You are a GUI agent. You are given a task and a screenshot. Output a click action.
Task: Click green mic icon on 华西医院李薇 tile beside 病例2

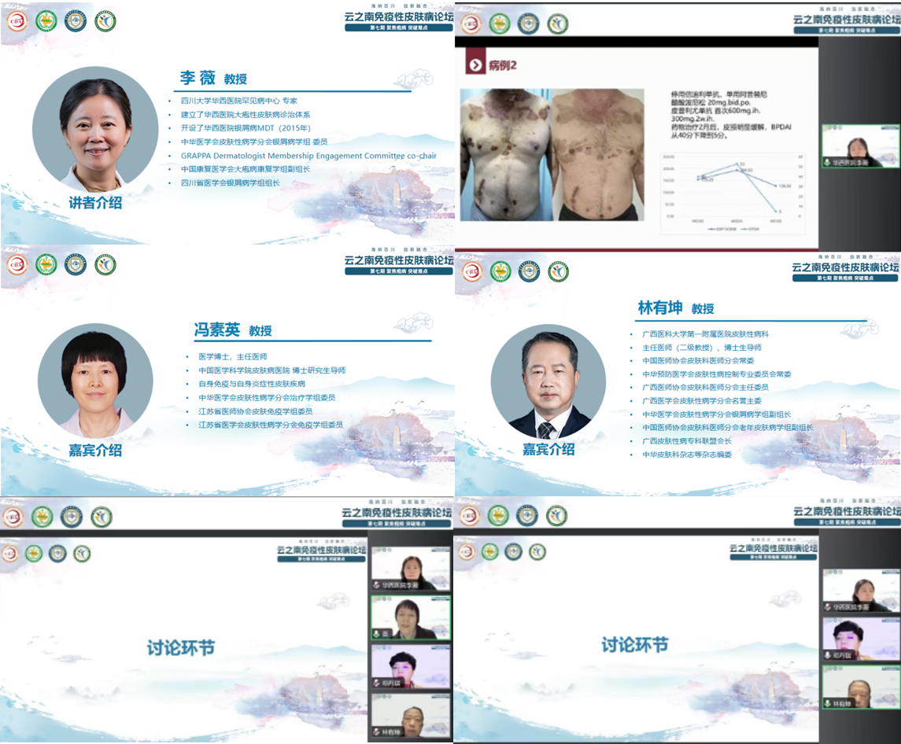(827, 162)
